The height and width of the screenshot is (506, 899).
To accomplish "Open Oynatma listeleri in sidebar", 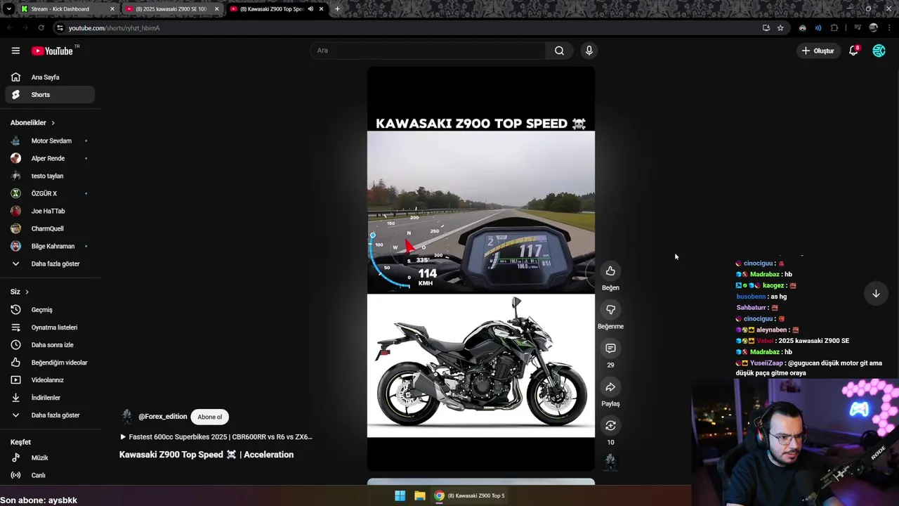I will click(50, 327).
